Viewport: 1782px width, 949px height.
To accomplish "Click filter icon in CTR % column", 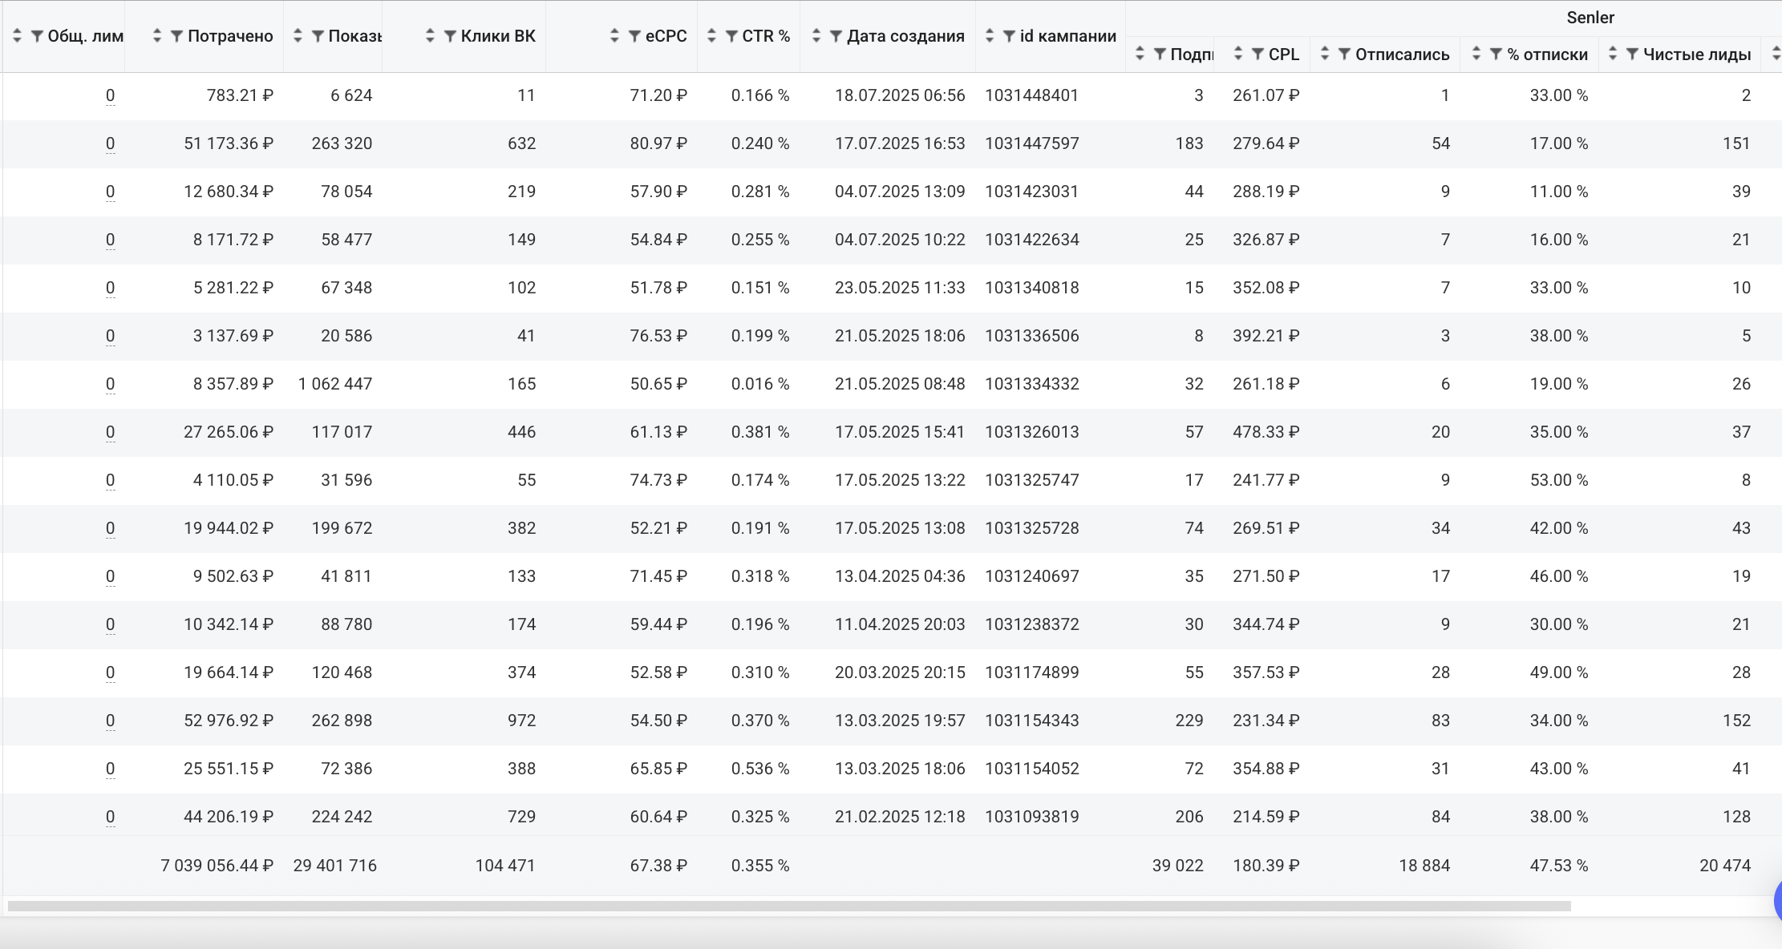I will (x=731, y=36).
